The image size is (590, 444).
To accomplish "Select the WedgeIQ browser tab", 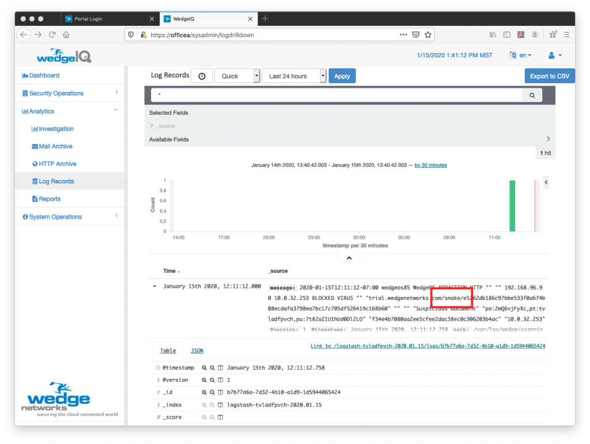I will [x=209, y=19].
